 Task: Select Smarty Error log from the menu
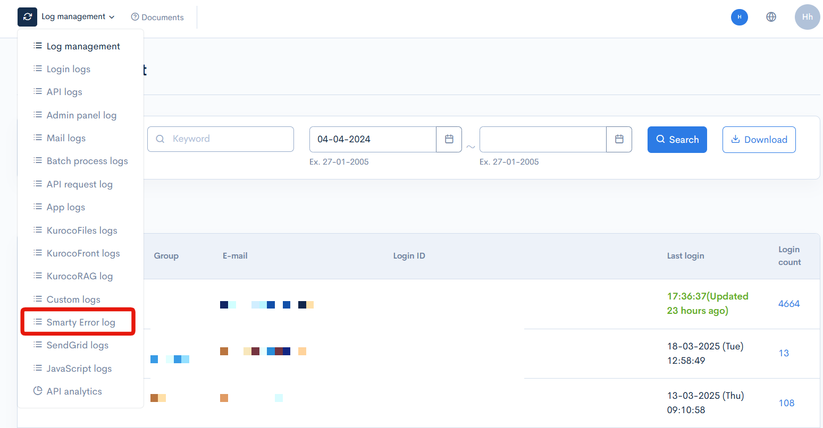(80, 322)
